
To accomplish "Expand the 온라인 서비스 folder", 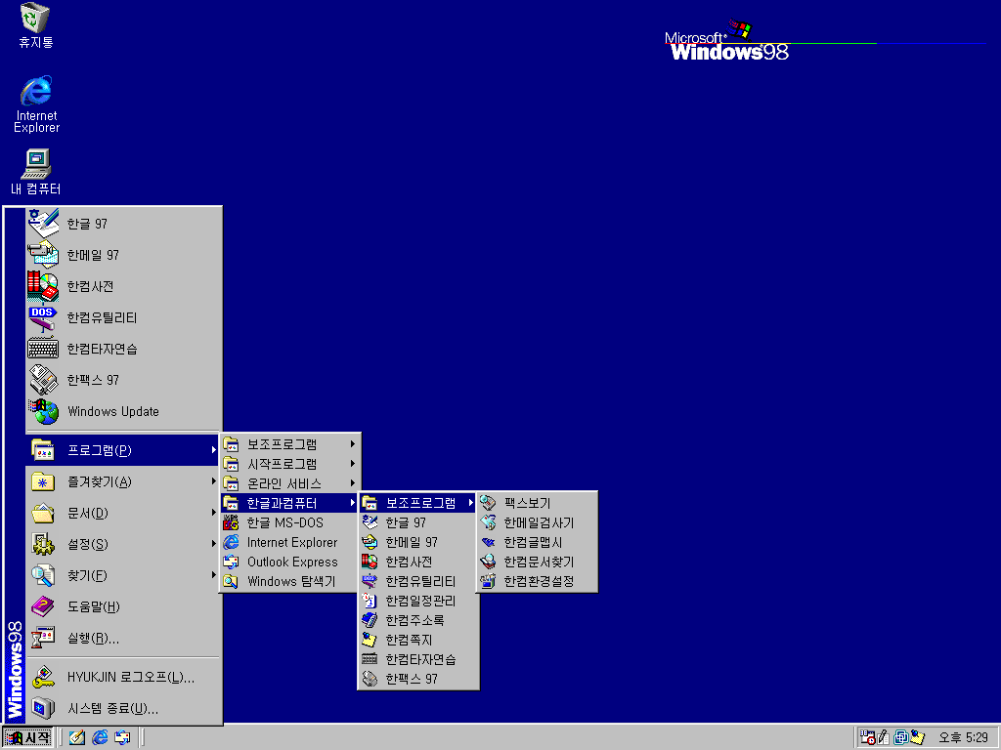I will pos(289,483).
